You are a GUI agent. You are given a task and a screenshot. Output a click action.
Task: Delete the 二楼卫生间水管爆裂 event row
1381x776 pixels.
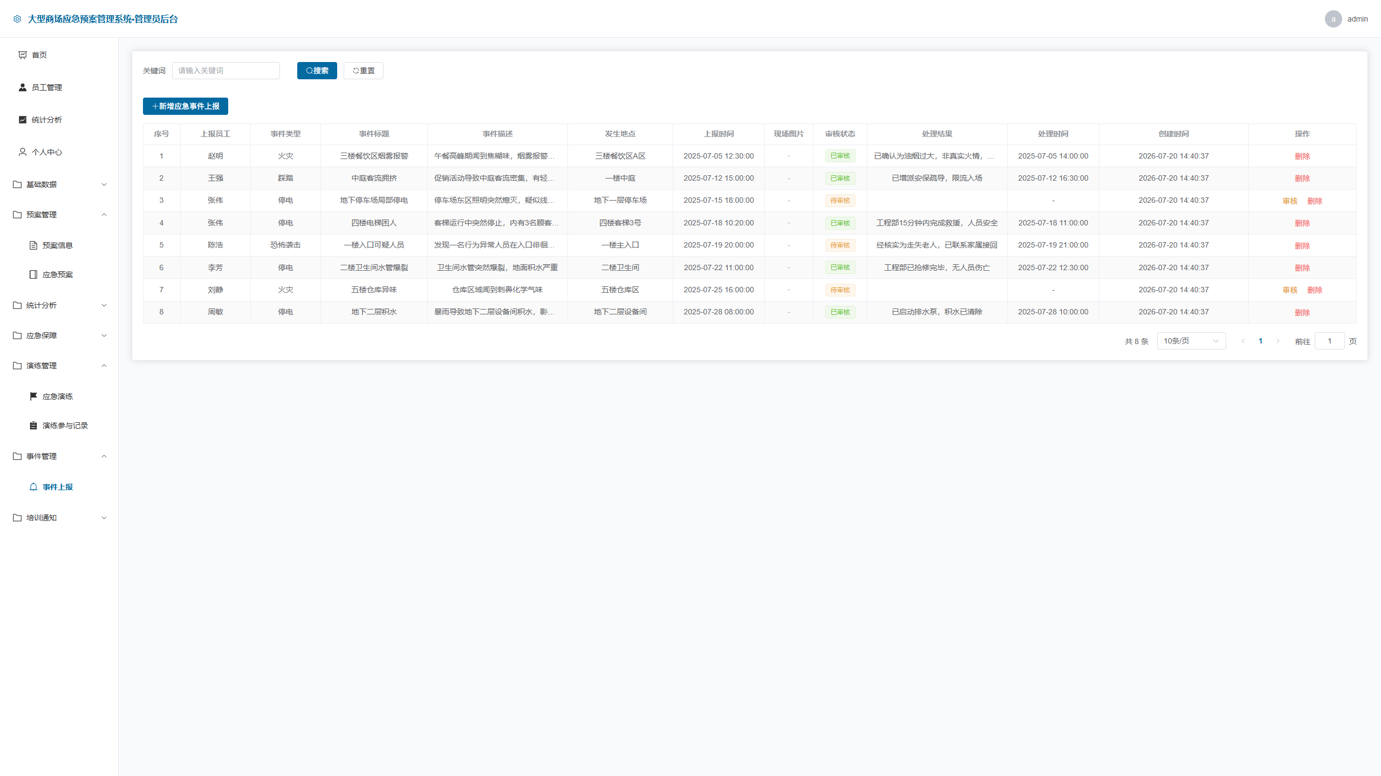pos(1302,268)
